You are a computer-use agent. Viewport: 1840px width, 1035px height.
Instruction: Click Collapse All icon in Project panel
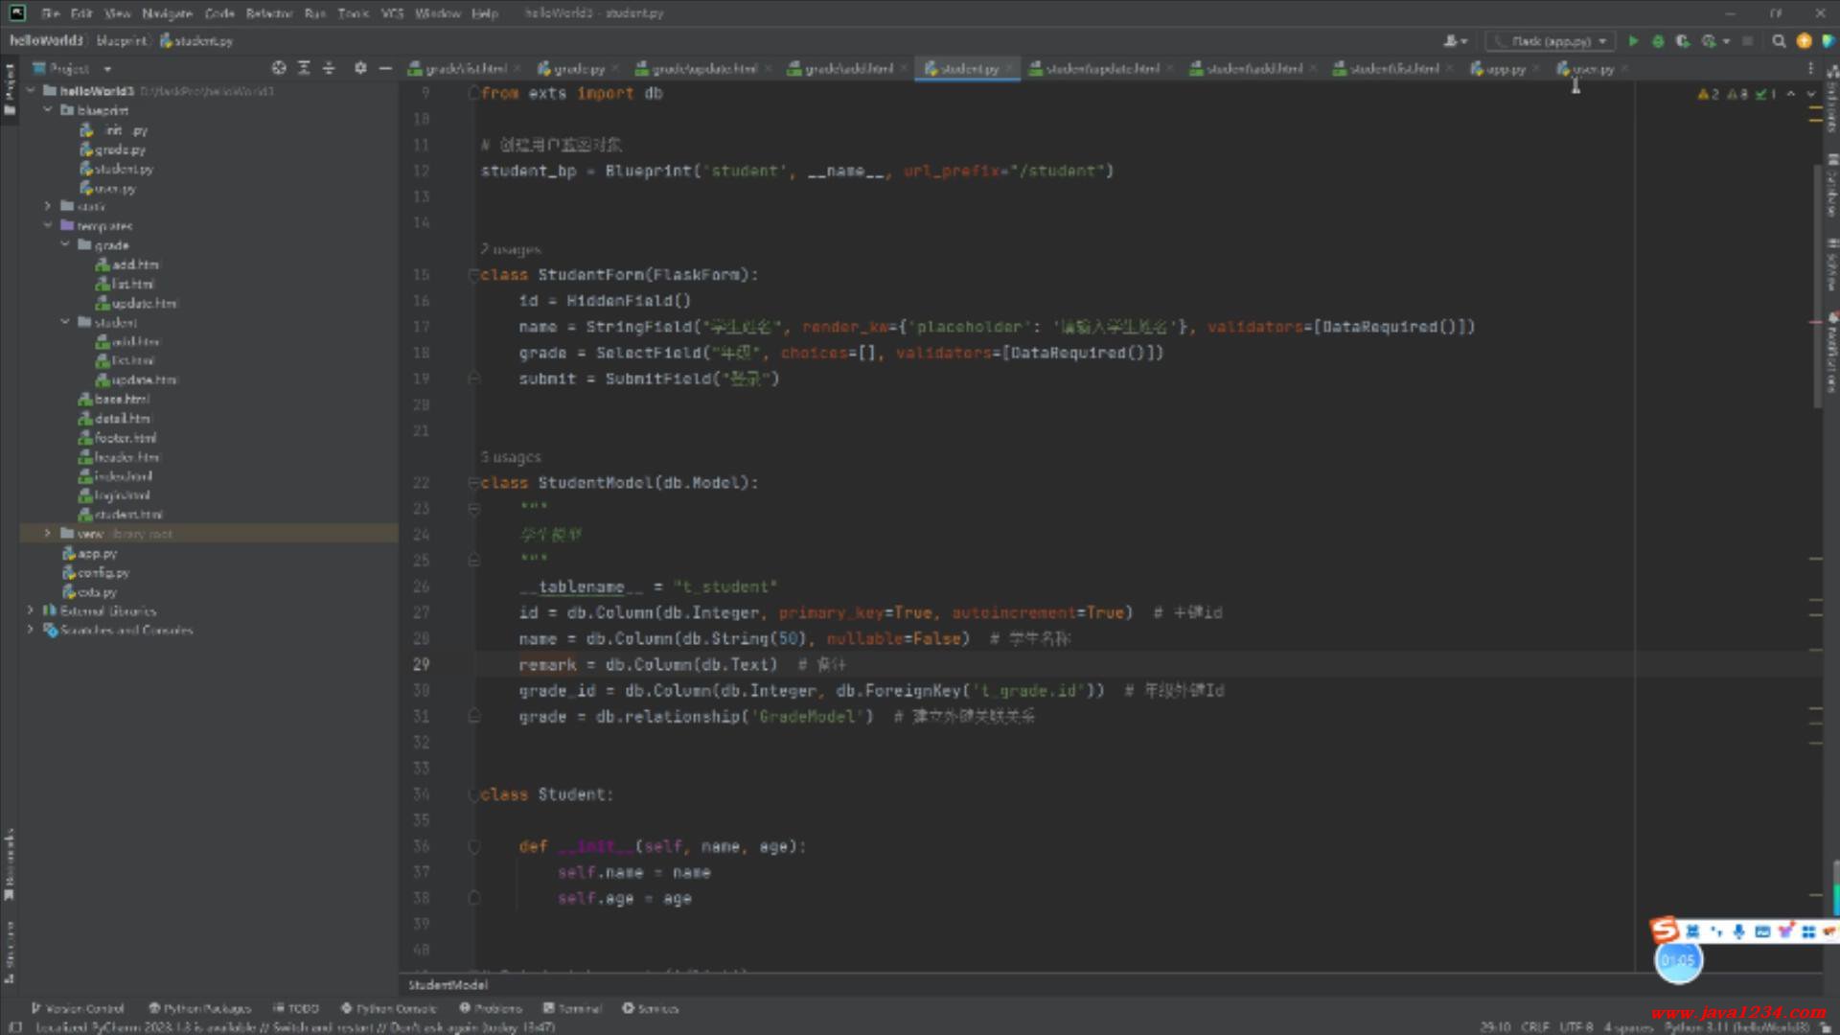point(329,68)
